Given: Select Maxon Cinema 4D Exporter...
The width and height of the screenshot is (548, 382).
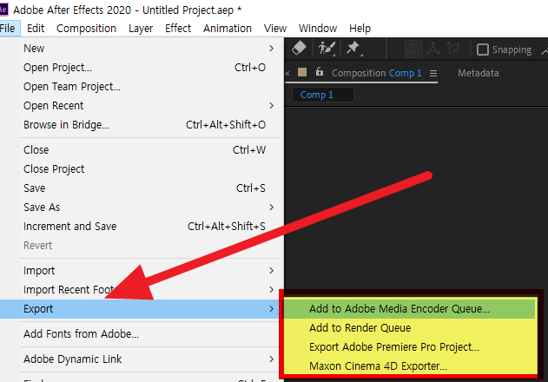Looking at the screenshot, I should point(410,366).
